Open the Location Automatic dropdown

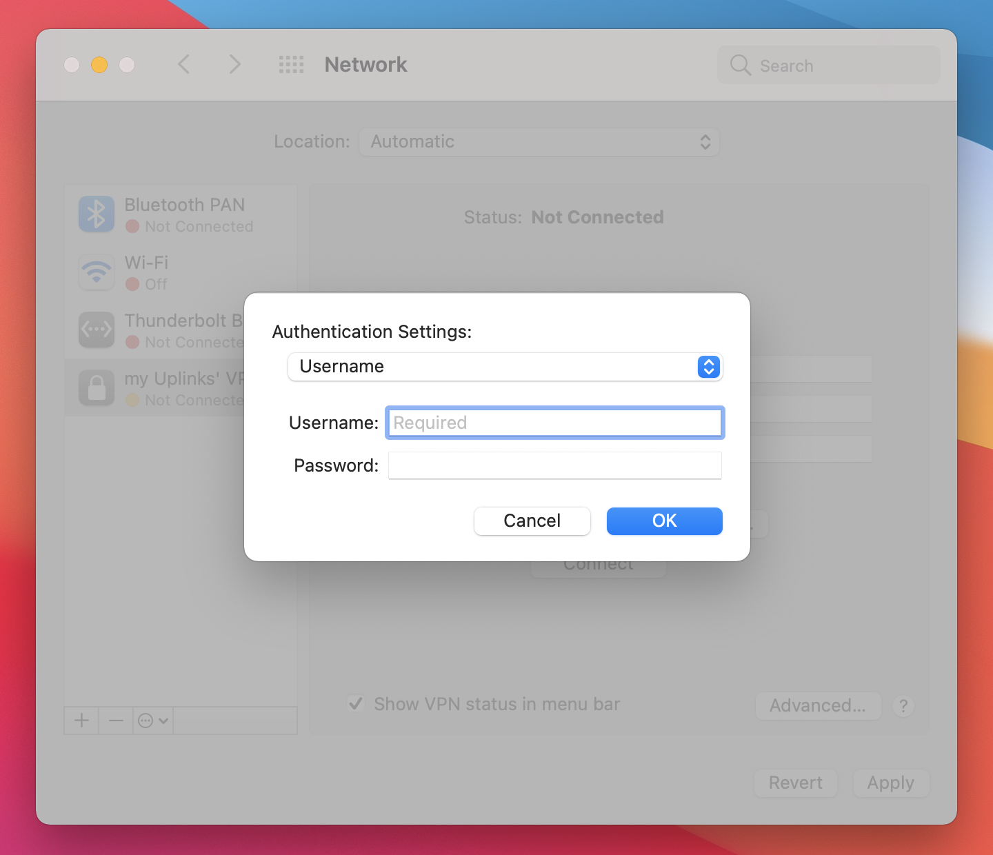539,142
